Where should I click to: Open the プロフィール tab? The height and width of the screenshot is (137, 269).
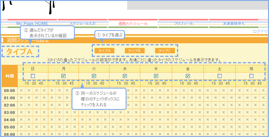tap(183, 23)
